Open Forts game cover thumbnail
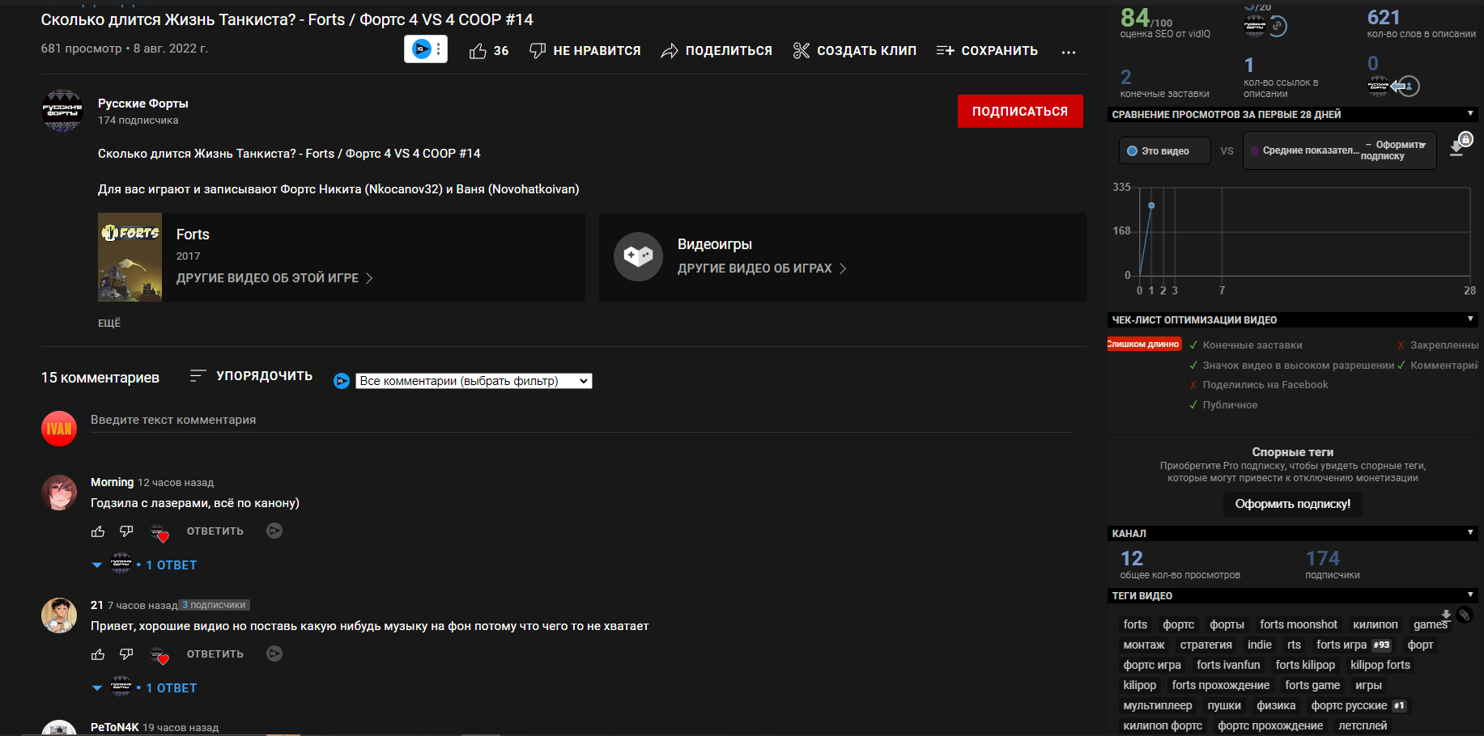This screenshot has width=1484, height=736. point(130,257)
